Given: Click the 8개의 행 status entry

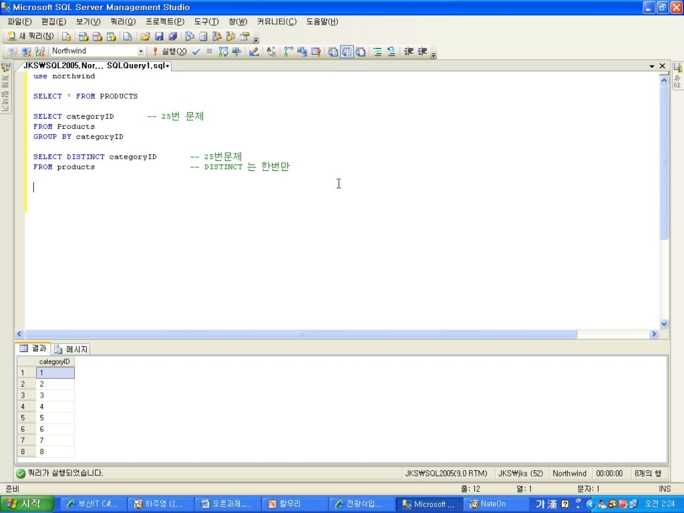Looking at the screenshot, I should (x=648, y=474).
